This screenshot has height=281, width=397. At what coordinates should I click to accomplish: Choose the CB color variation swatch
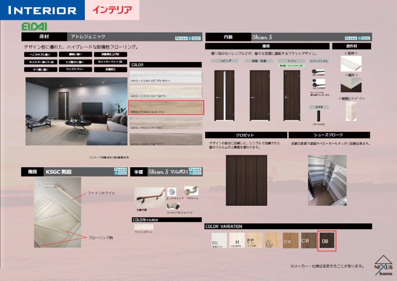tap(309, 240)
